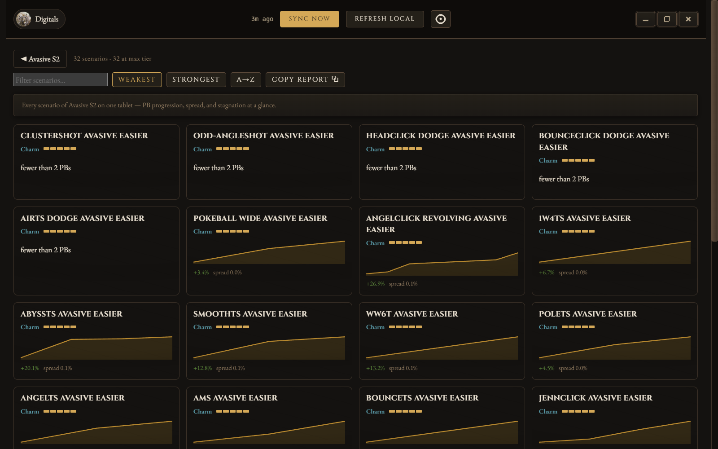The image size is (718, 449).
Task: Select WW6T Avasive Easier title
Action: click(412, 314)
